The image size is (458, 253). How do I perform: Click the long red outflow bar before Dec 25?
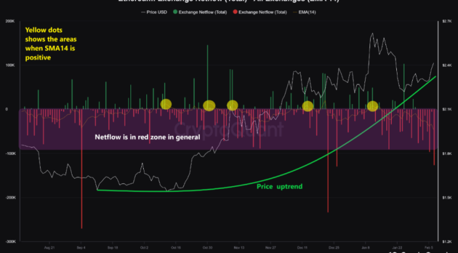tap(328, 161)
